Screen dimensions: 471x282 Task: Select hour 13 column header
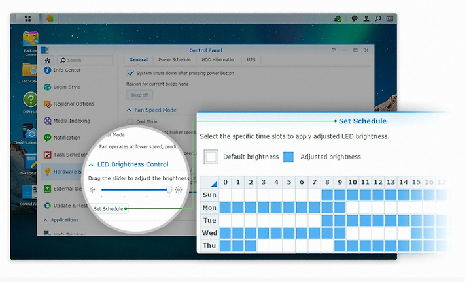tap(391, 182)
